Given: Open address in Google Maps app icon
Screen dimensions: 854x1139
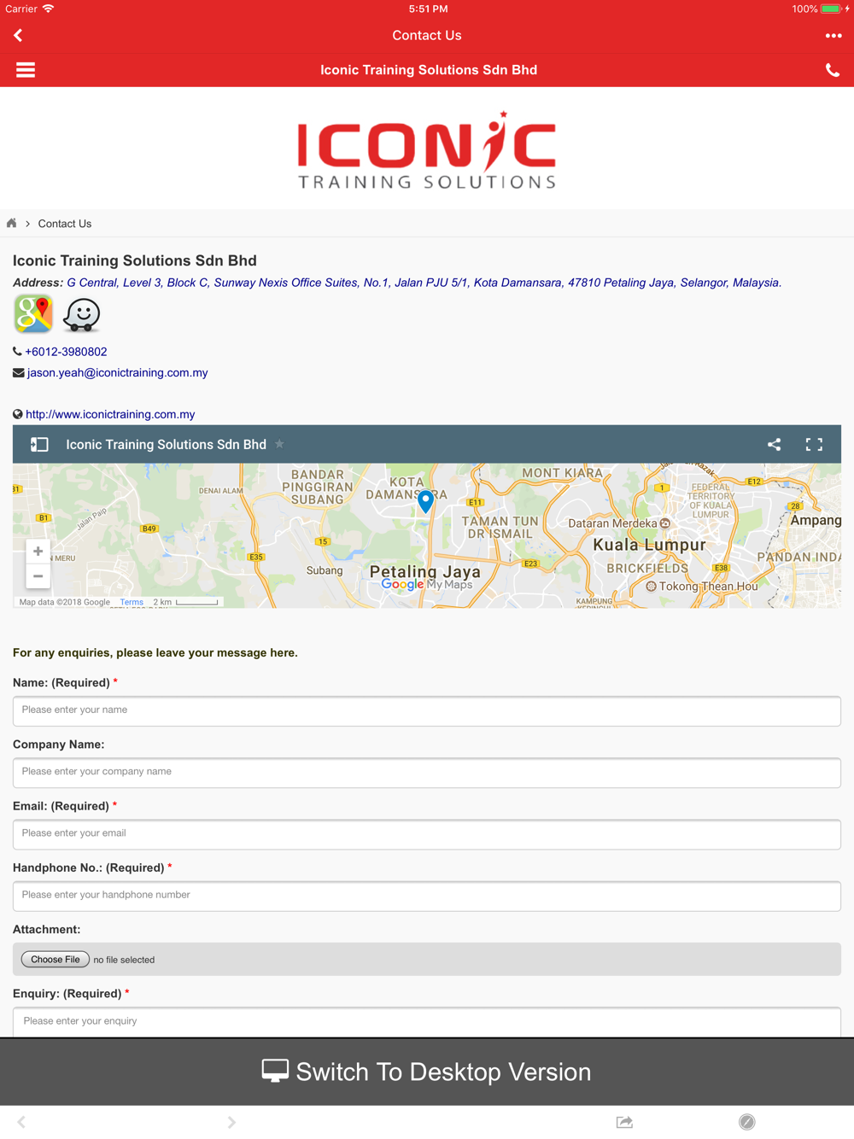Looking at the screenshot, I should click(33, 314).
